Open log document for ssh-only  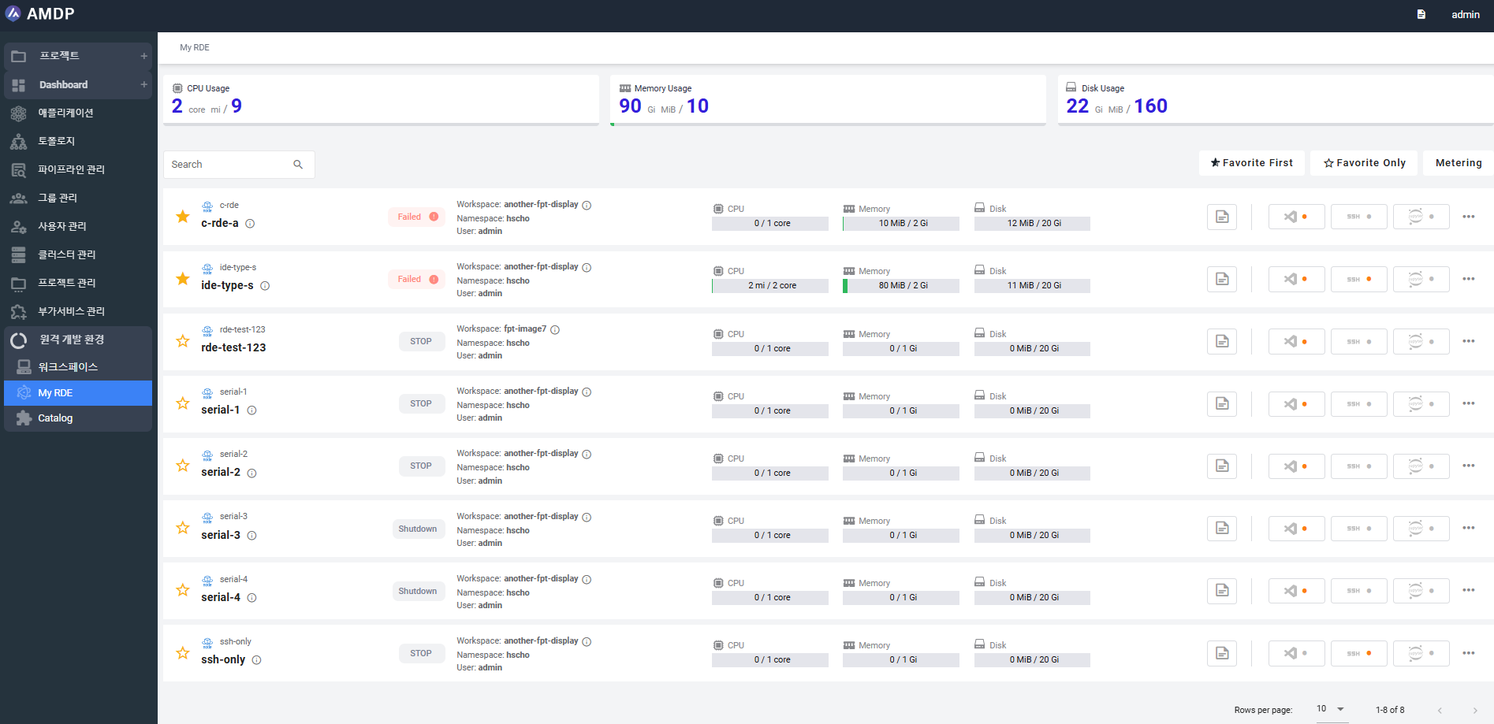1222,653
